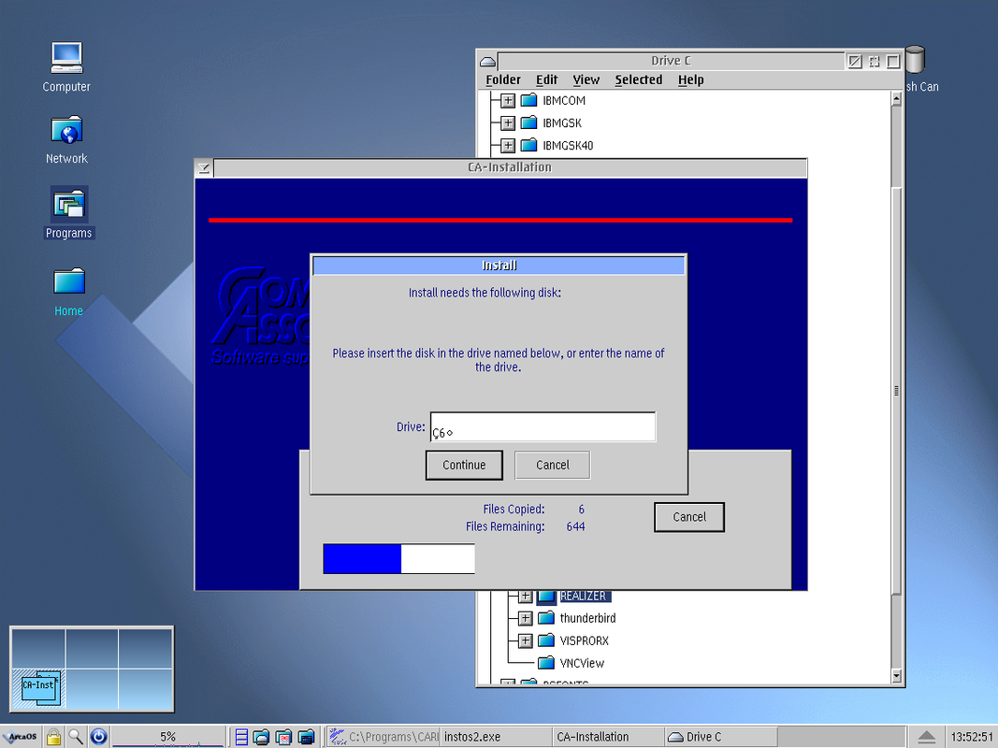The height and width of the screenshot is (748, 998).
Task: Open the Help menu in Drive C
Action: point(690,79)
